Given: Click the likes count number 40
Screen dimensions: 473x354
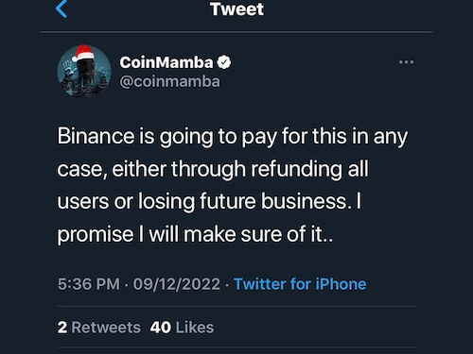Looking at the screenshot, I should click(161, 328).
